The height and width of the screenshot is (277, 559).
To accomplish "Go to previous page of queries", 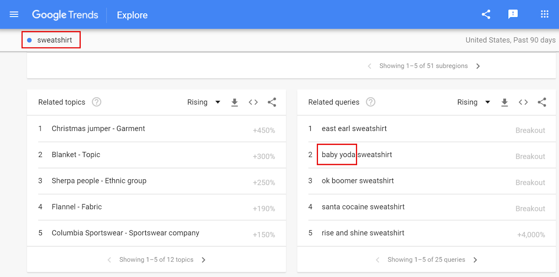I will [x=377, y=260].
